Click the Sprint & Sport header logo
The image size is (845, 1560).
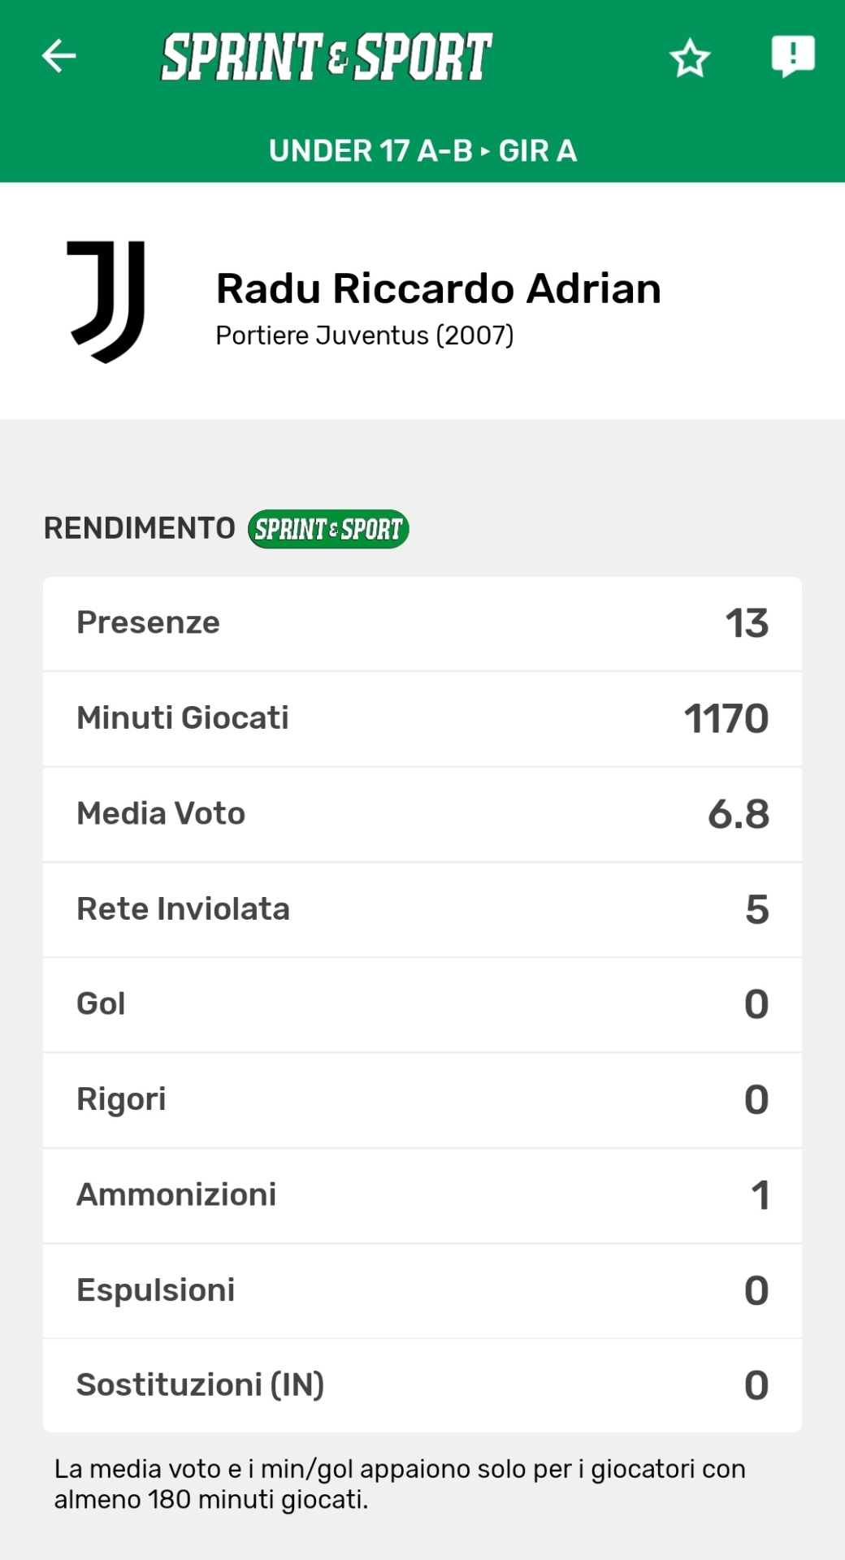pyautogui.click(x=327, y=57)
